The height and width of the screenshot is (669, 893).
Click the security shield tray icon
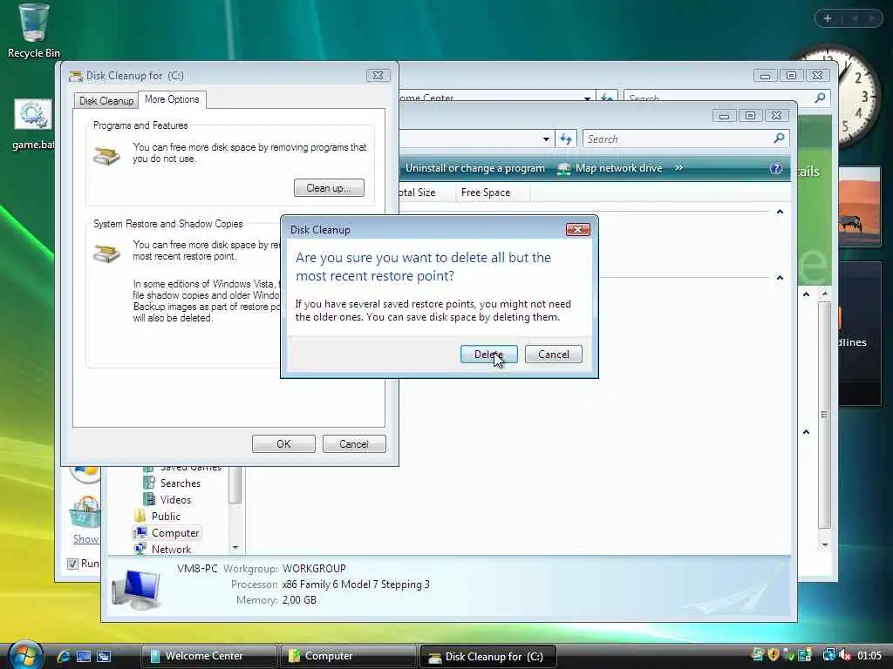[x=773, y=655]
